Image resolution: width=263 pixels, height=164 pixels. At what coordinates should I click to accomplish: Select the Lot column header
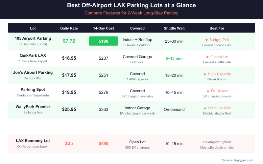point(33,28)
